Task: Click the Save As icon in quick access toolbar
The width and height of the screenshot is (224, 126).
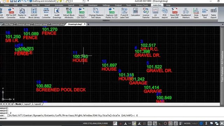Action: (x=15, y=1)
